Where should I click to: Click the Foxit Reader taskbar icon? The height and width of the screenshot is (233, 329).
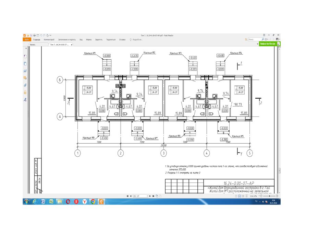[101, 202]
